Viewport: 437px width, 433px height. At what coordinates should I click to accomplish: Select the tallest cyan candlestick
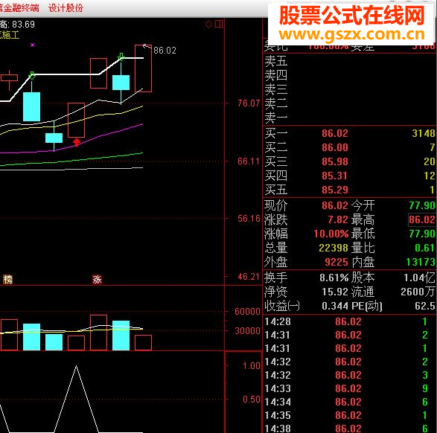click(x=31, y=106)
